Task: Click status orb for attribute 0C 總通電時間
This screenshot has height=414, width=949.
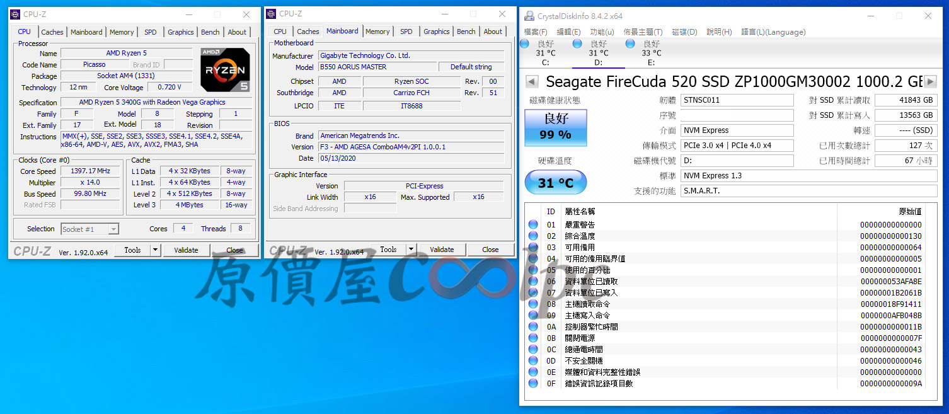Action: [533, 349]
